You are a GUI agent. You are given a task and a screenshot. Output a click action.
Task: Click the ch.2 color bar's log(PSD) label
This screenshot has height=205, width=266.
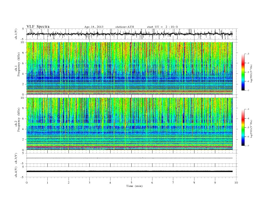coord(251,129)
